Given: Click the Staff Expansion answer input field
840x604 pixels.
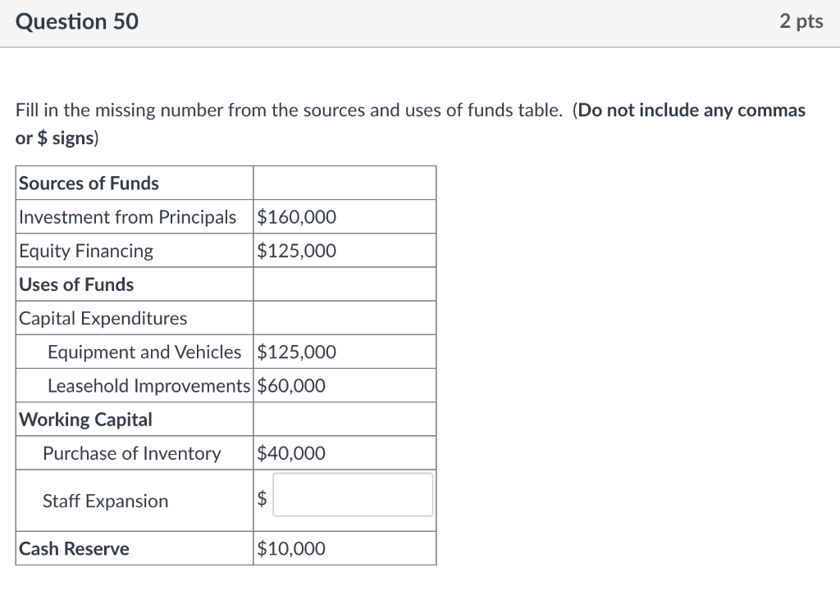Looking at the screenshot, I should coord(353,494).
